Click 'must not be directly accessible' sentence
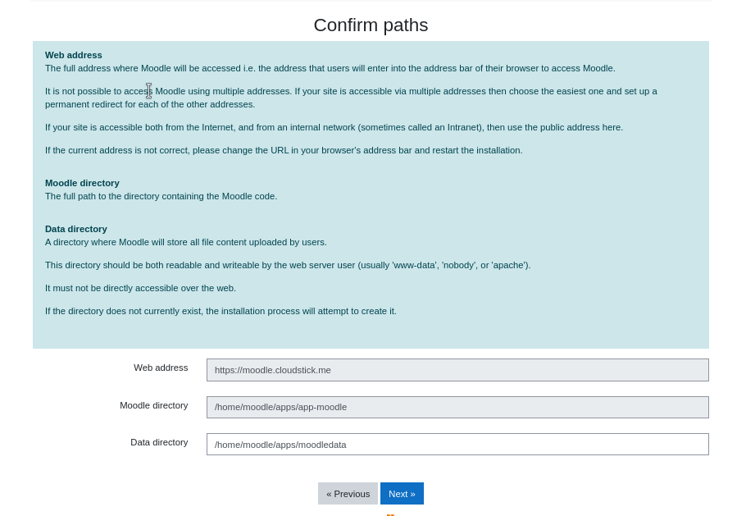746x516 pixels. [140, 288]
